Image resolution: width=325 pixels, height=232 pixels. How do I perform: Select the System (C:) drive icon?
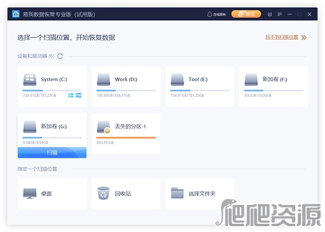pyautogui.click(x=30, y=80)
